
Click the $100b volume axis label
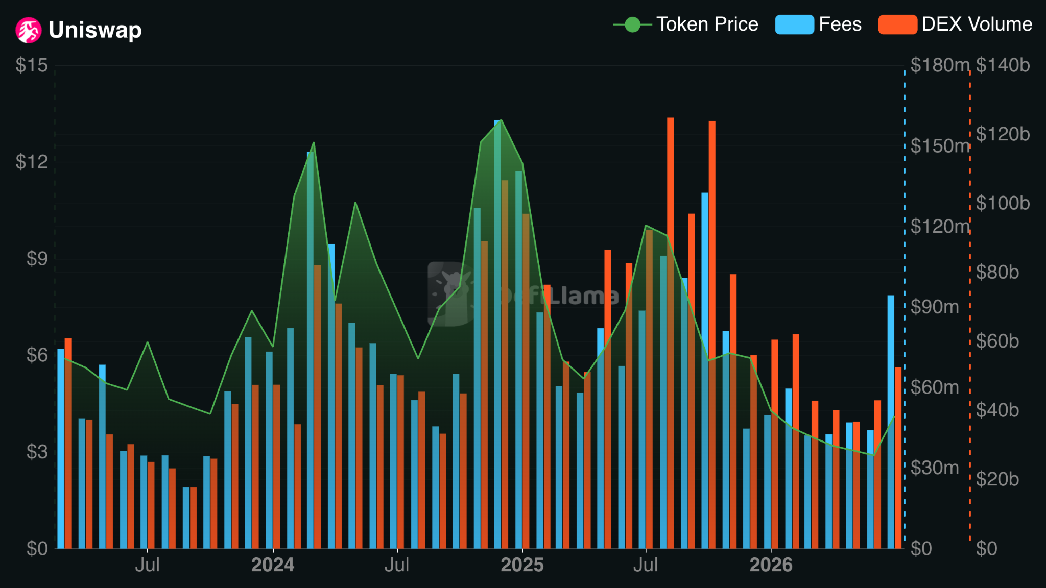coord(1003,203)
